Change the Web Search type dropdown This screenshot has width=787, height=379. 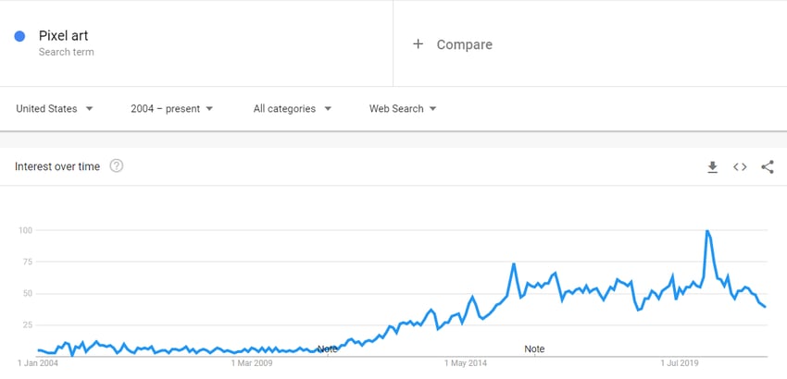[403, 109]
